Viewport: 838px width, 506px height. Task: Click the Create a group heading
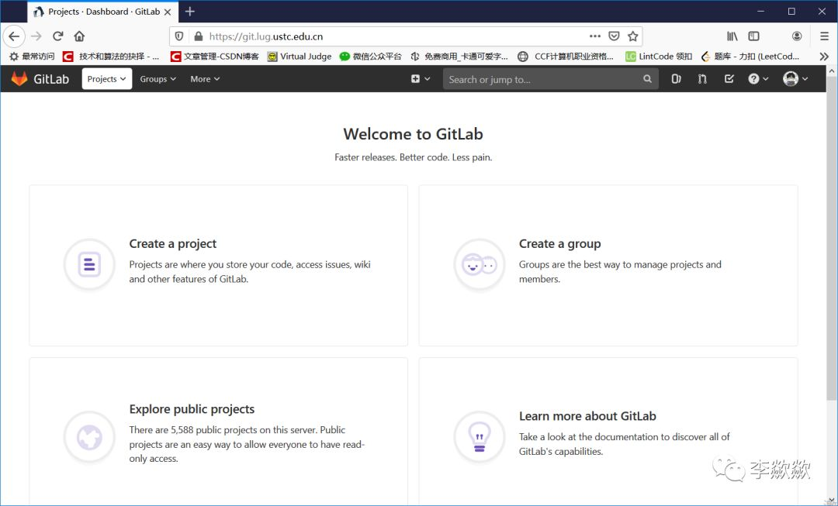(559, 244)
